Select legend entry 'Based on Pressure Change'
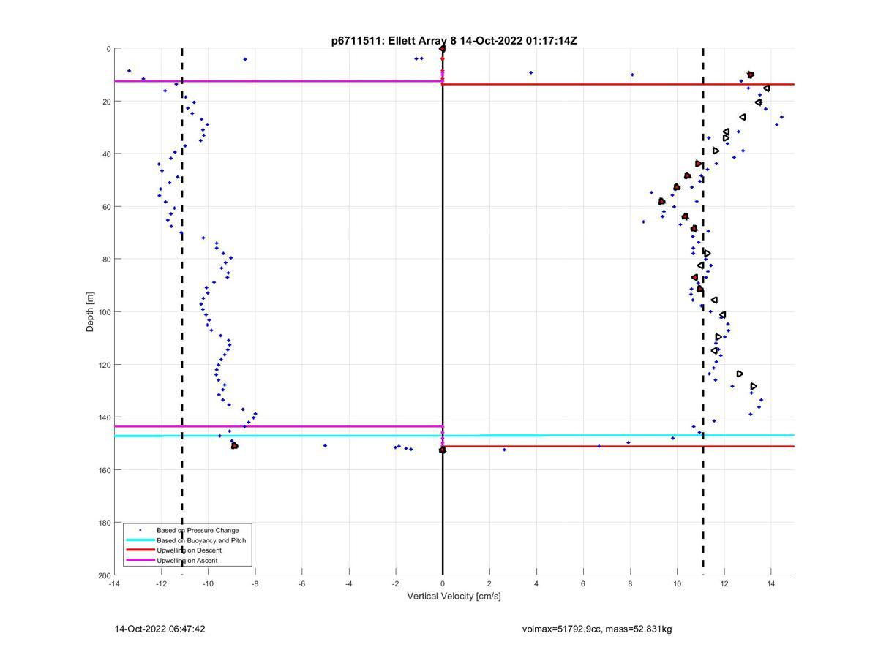Viewport: 878px width, 647px height. [198, 530]
